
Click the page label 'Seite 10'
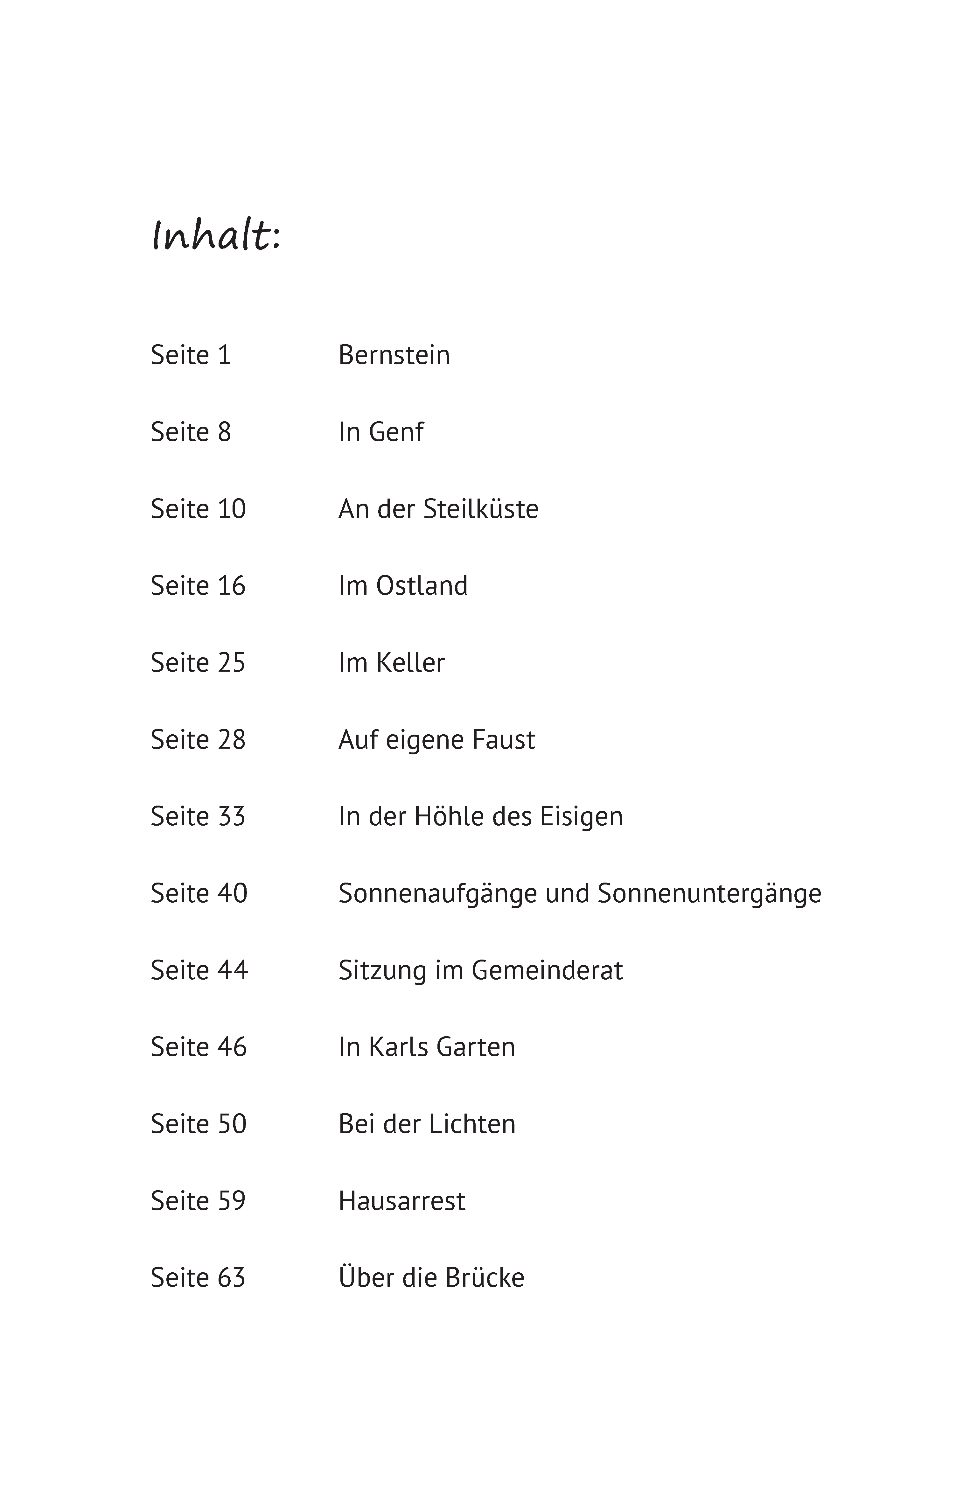tap(198, 509)
